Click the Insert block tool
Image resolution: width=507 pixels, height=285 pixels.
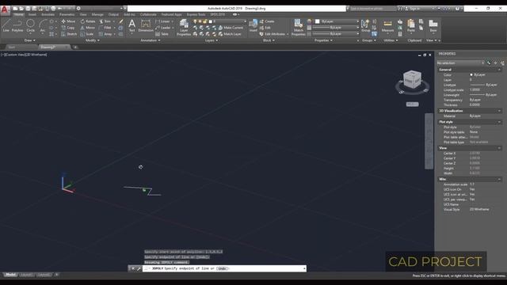253,25
